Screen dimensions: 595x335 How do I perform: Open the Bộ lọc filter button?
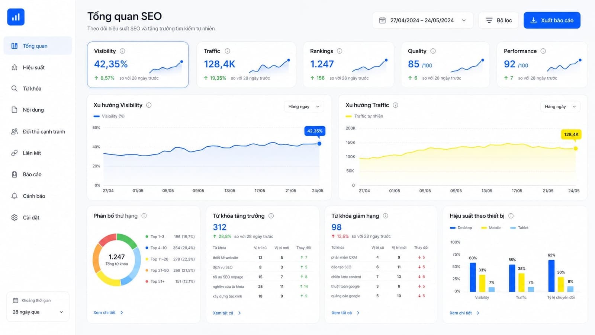pyautogui.click(x=499, y=20)
